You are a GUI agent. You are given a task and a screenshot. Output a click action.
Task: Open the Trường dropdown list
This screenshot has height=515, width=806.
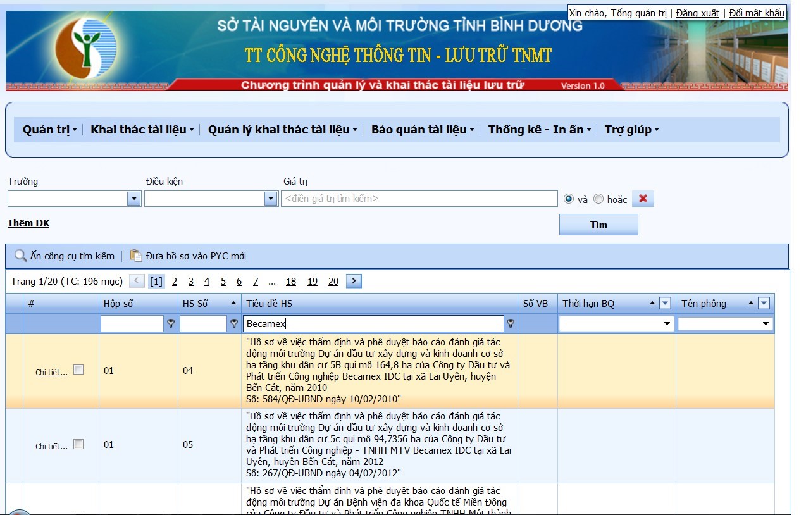(x=133, y=199)
